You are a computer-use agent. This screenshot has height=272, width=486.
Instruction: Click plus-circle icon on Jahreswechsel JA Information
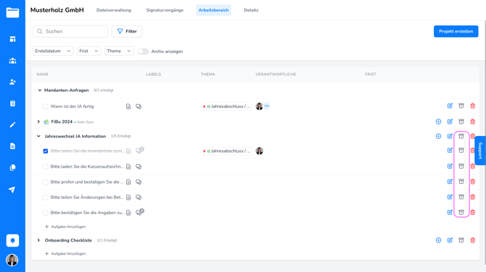pyautogui.click(x=438, y=136)
